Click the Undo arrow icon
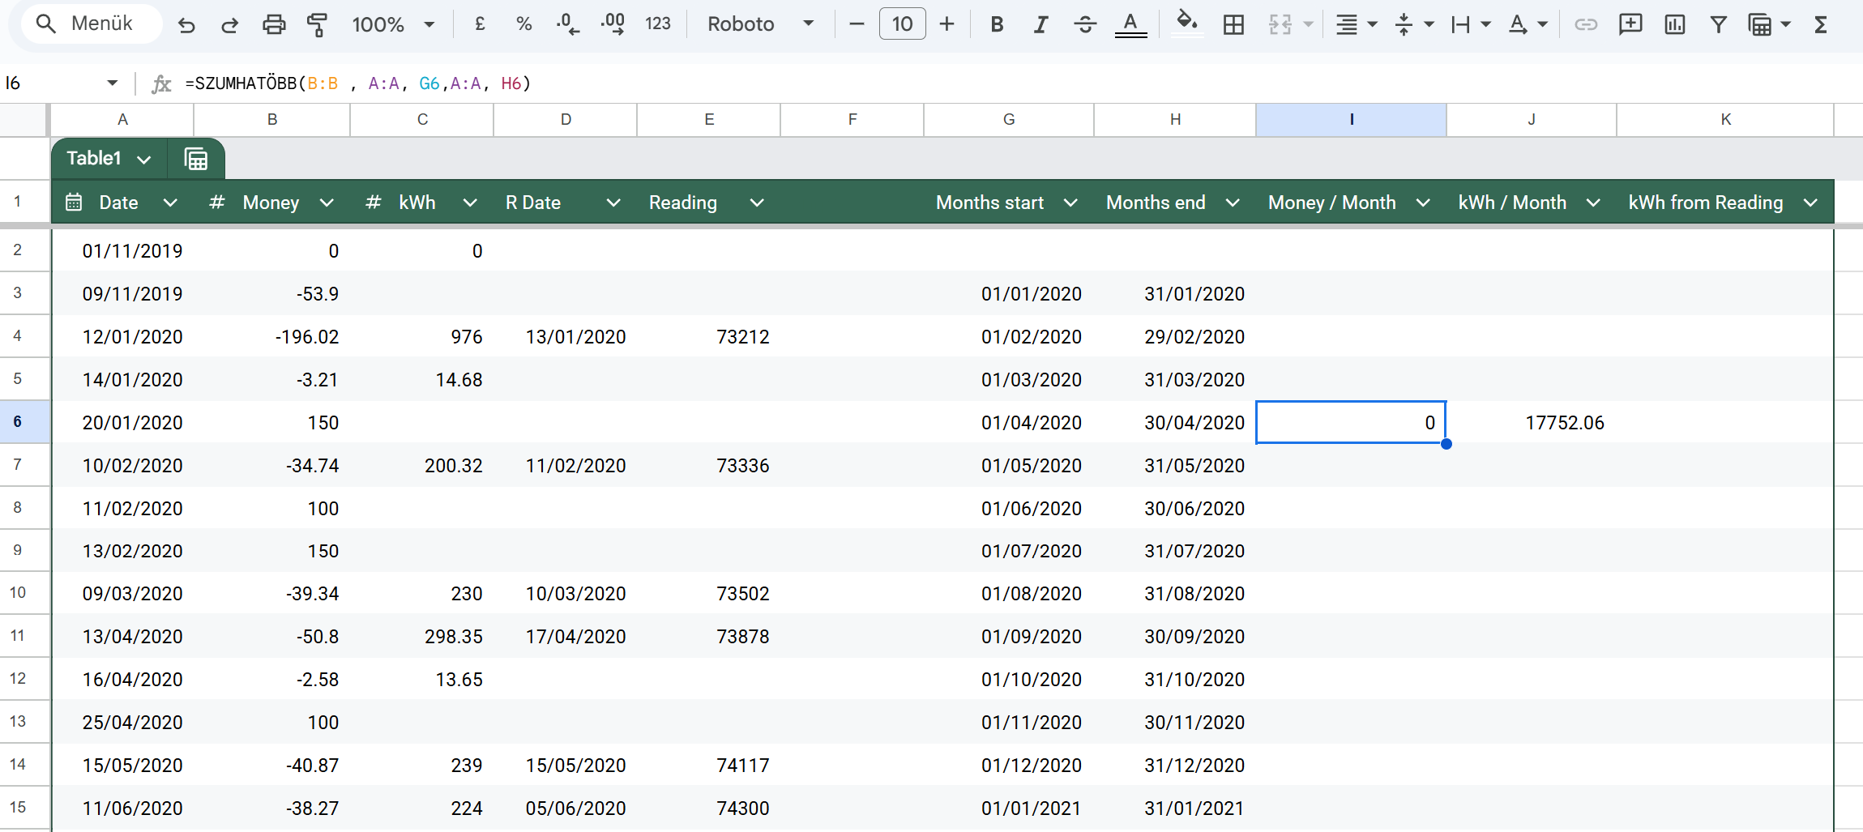Screen dimensions: 1863x832 tap(186, 24)
